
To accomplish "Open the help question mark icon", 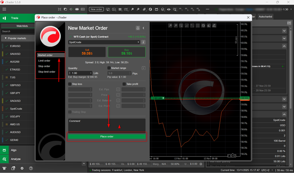I will (x=31, y=168).
